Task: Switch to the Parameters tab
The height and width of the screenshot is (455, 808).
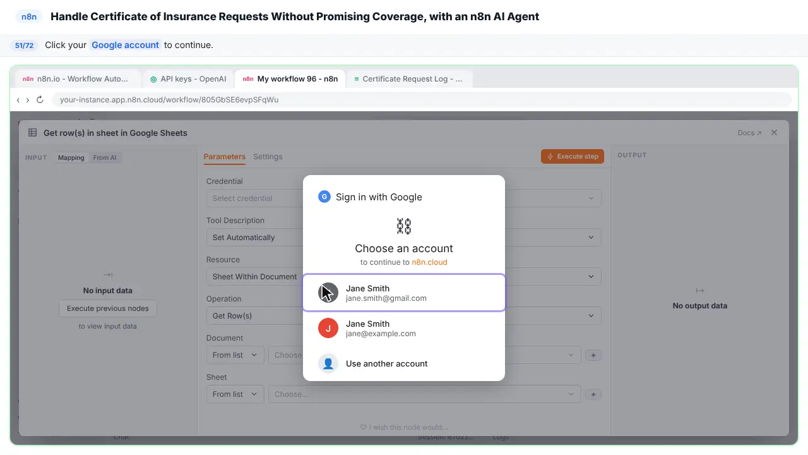Action: [224, 157]
